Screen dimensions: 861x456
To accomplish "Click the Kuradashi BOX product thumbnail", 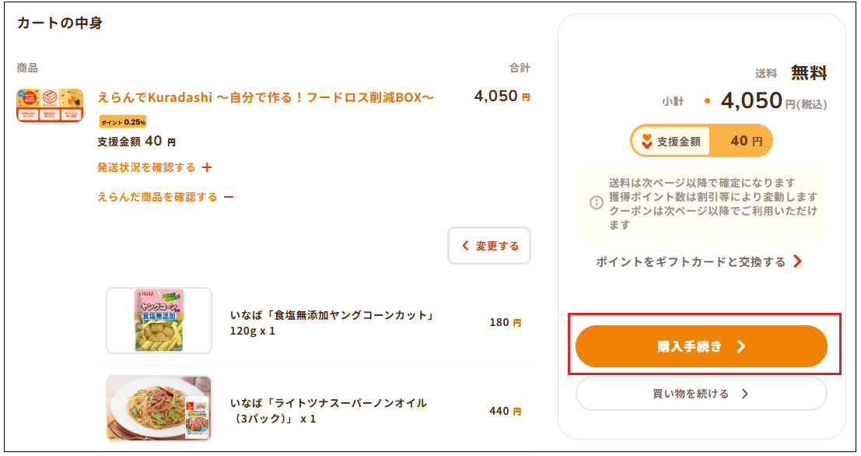I will 50,105.
